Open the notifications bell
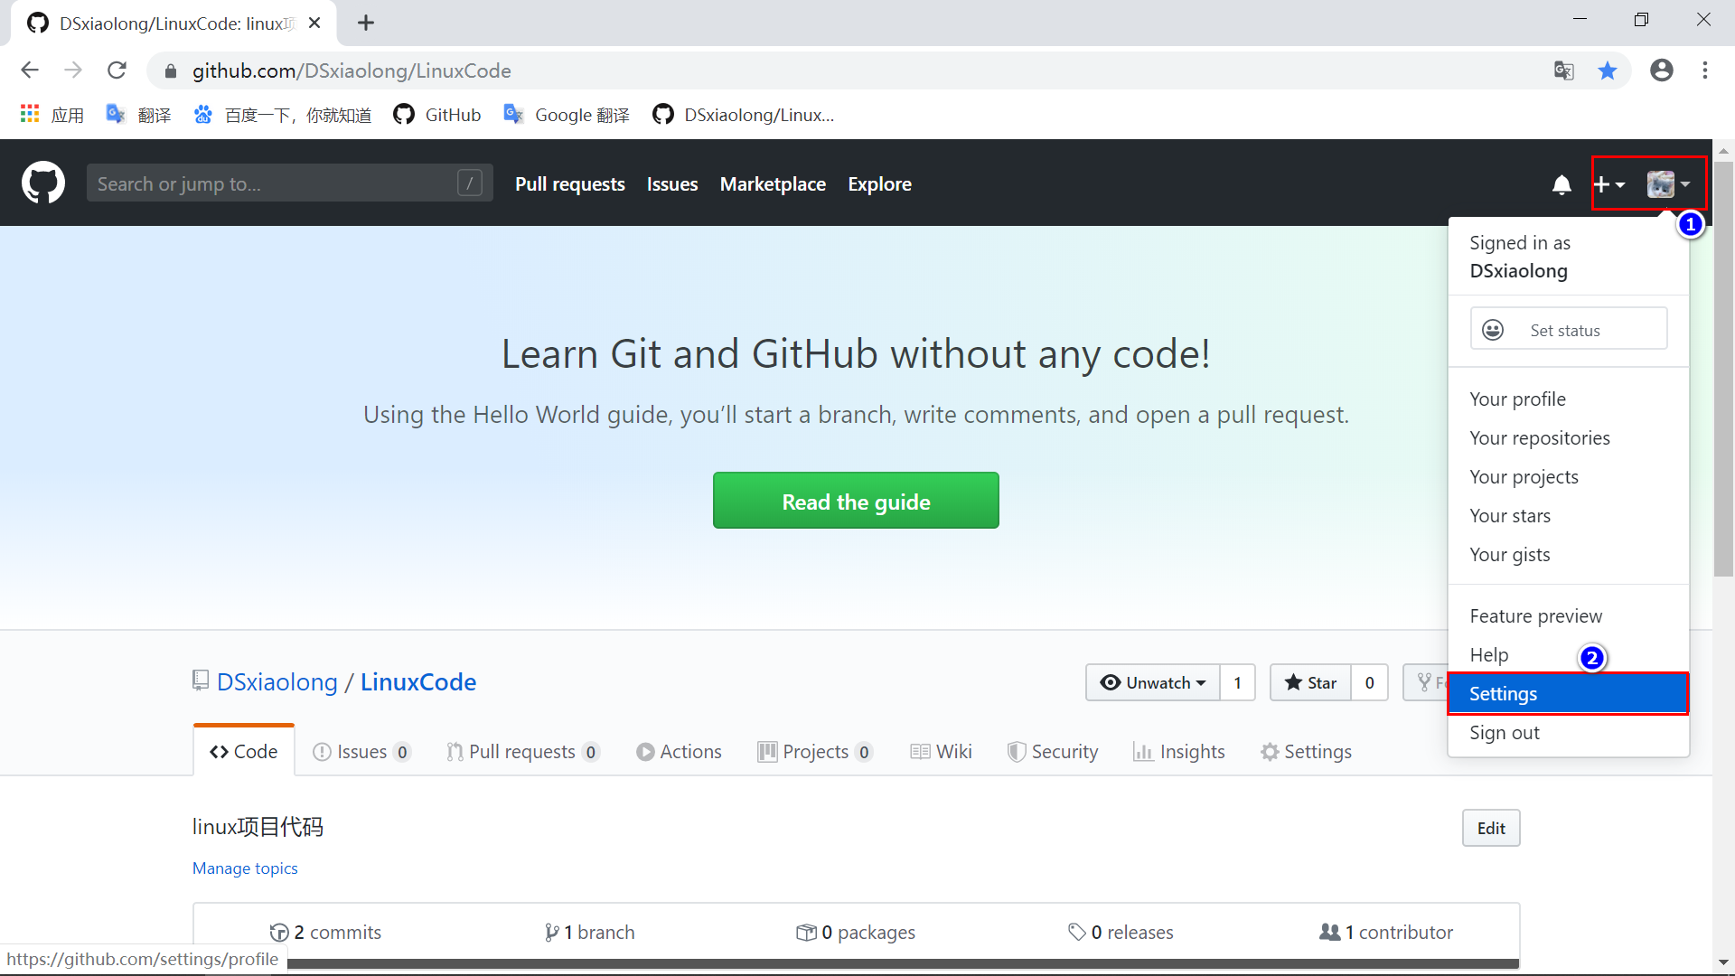The width and height of the screenshot is (1735, 976). [1561, 185]
